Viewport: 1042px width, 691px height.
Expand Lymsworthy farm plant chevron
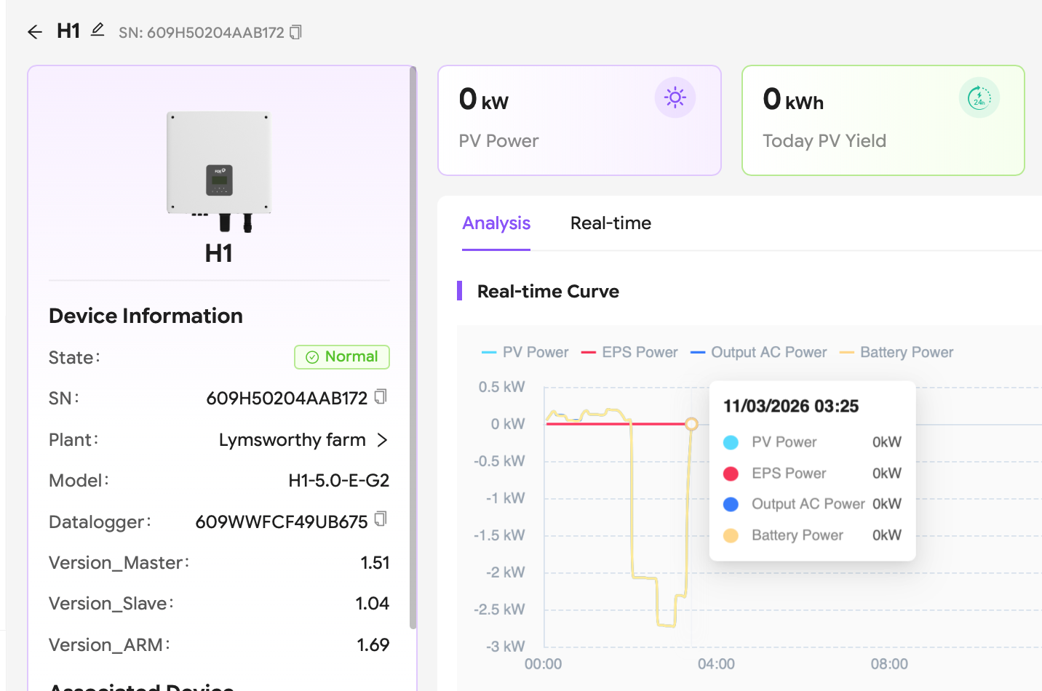(x=382, y=440)
